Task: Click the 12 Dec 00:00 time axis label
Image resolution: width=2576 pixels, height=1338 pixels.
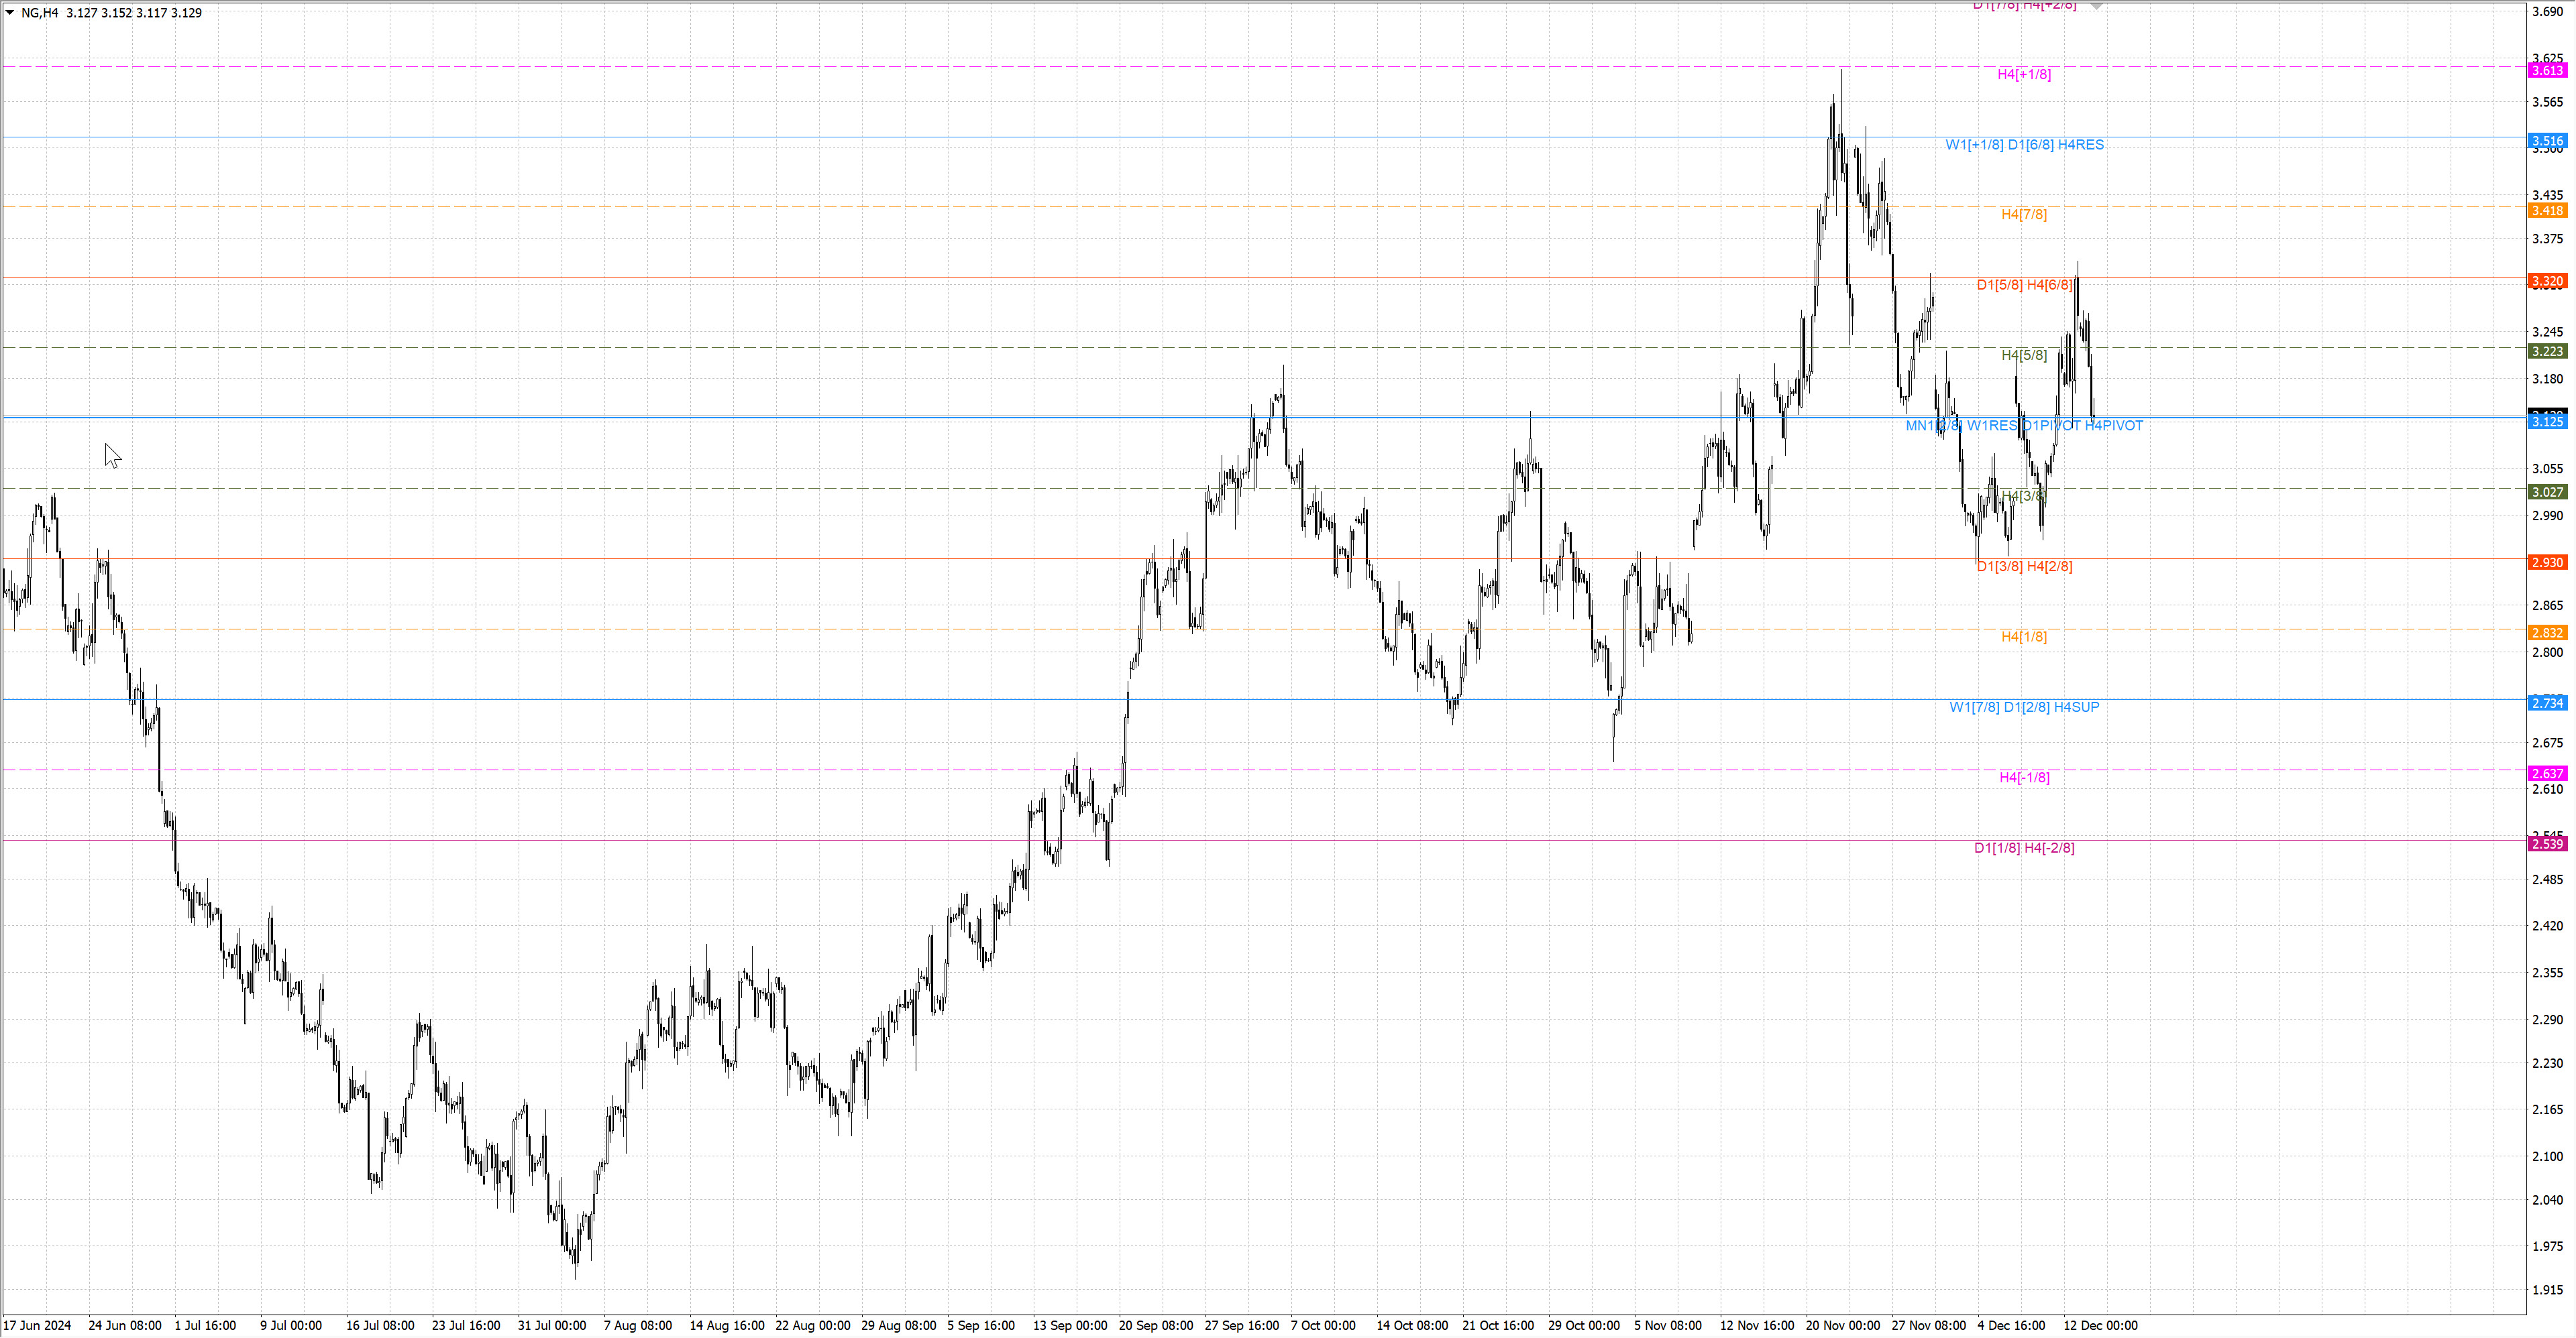Action: (2100, 1326)
